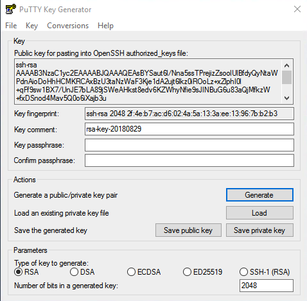Viewport: 307px width, 301px height.
Task: Open the File menu
Action: (x=11, y=26)
